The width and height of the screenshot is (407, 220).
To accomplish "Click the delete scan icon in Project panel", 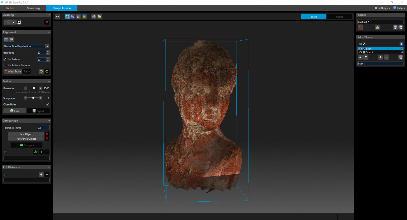I will click(360, 27).
